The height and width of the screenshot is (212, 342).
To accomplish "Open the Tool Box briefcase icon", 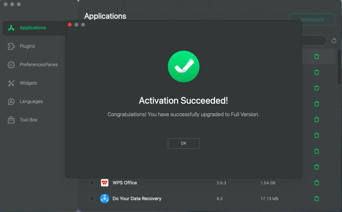I will point(11,119).
